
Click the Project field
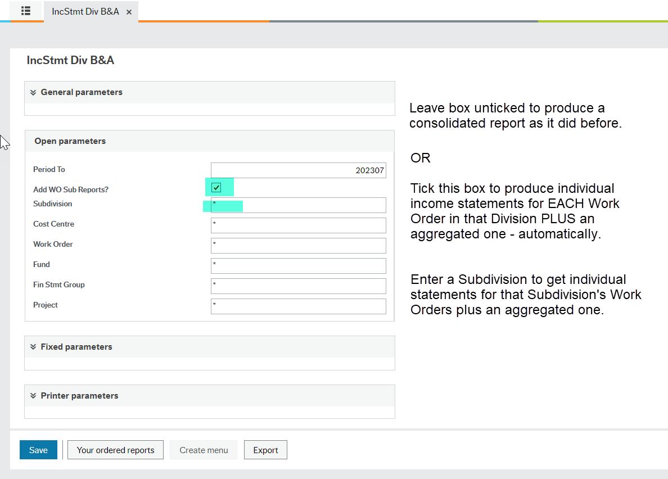297,306
